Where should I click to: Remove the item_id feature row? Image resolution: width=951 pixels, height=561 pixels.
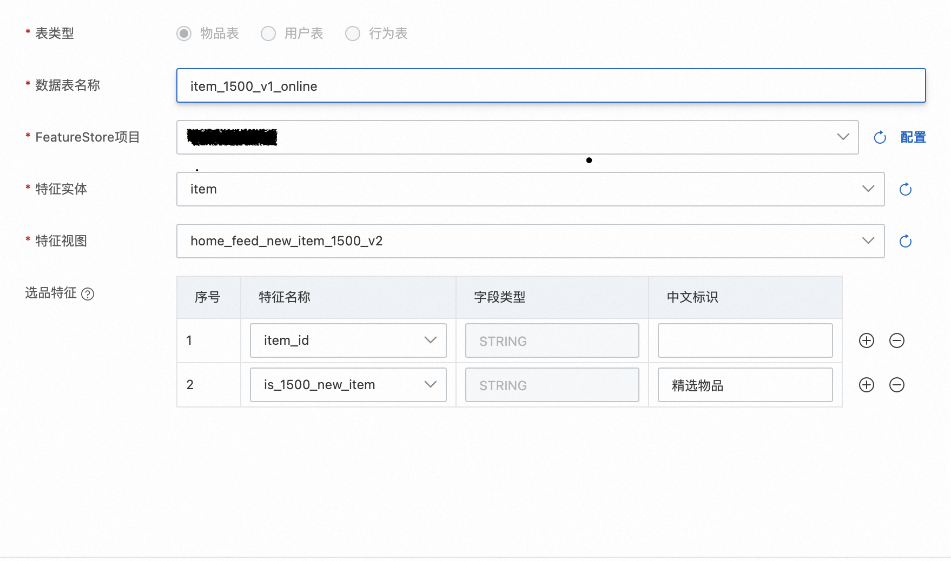tap(897, 340)
